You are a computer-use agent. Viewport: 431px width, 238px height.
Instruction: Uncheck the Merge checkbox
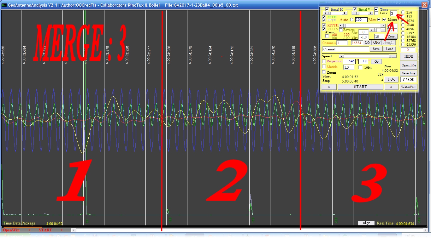coord(384,20)
